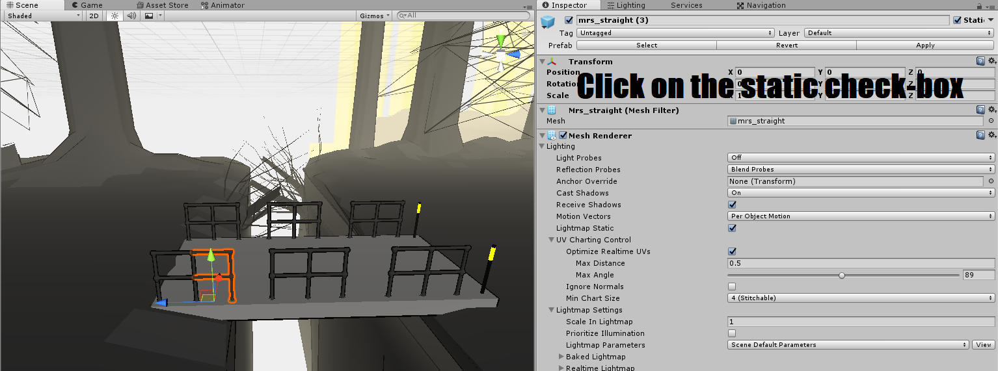Screen dimensions: 998x371
Task: Click the prefab Select button
Action: pyautogui.click(x=647, y=45)
